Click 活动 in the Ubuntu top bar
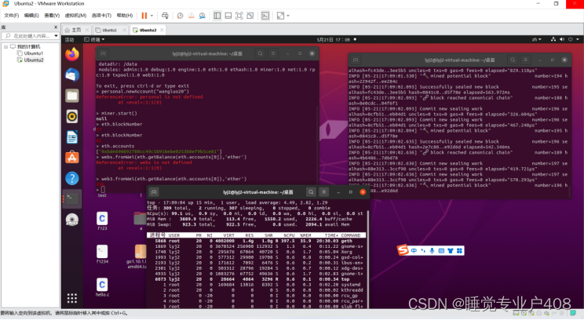Viewport: 584px width, 320px height. click(x=70, y=39)
